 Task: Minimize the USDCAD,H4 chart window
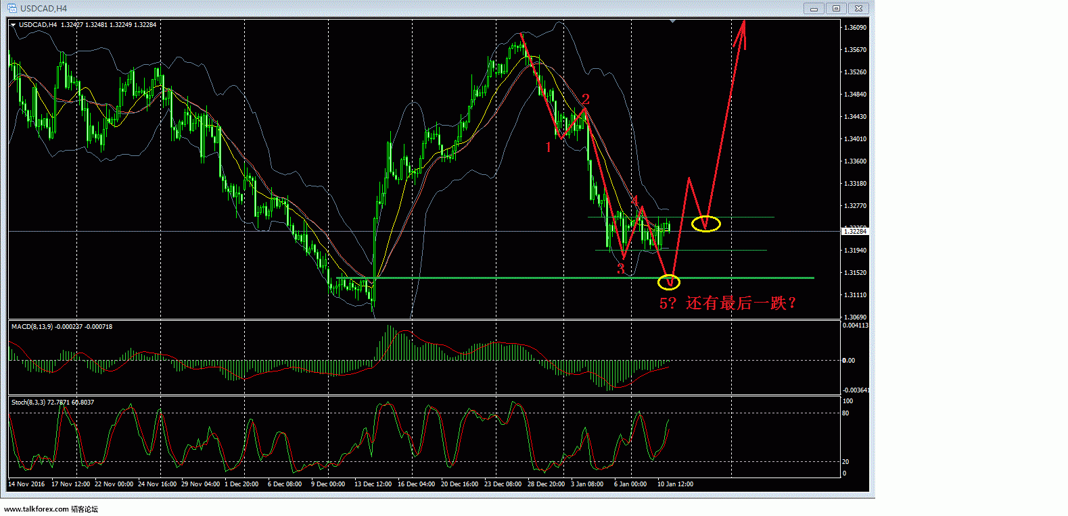click(814, 8)
